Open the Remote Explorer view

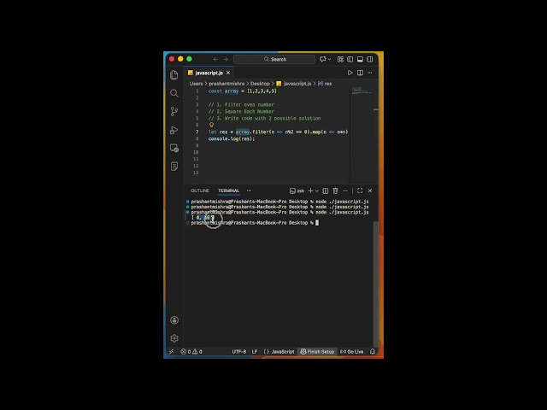(x=174, y=148)
